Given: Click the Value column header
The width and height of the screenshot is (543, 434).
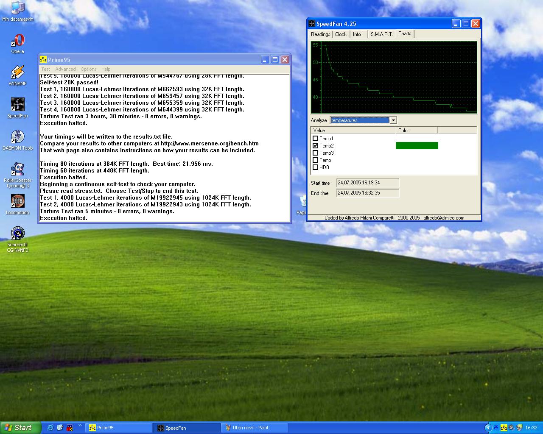Looking at the screenshot, I should (353, 130).
